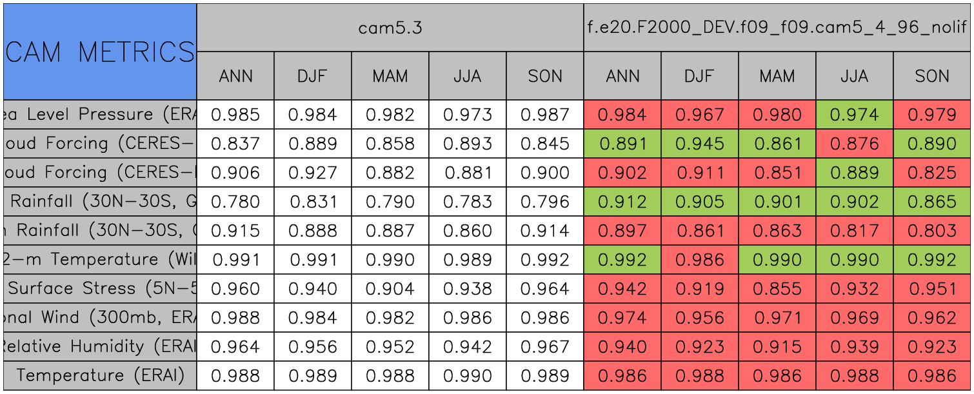Select the SON header under f.e20.F2000_DEV
This screenshot has width=974, height=394.
932,76
